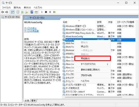
Task: Select the データ使用状況 service row
Action: point(99,88)
